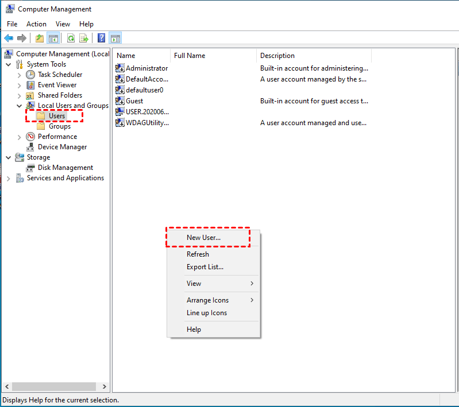Expand the Services and Applications node
Image resolution: width=459 pixels, height=407 pixels.
(9, 179)
